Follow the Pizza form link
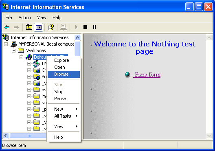Screen dimensions: 215x151 click(147, 74)
